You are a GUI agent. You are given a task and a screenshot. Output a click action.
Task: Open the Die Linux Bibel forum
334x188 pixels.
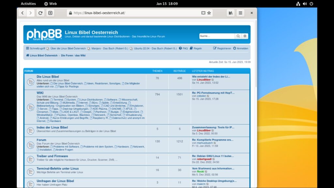click(x=48, y=76)
